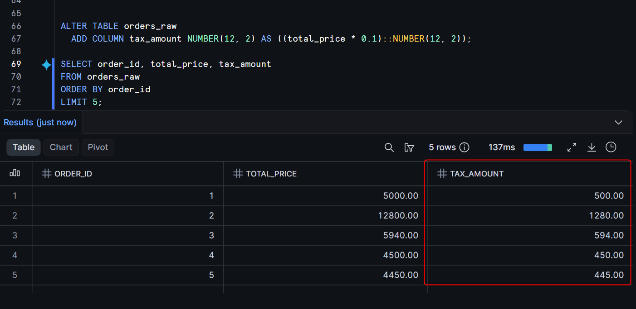Place cursor on FROM orders_raw line
Screen dimensions: 636x309
(100, 77)
